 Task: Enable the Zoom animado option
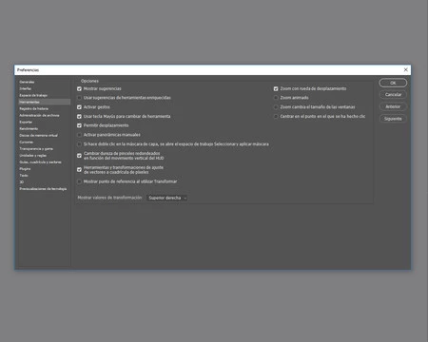[x=276, y=98]
